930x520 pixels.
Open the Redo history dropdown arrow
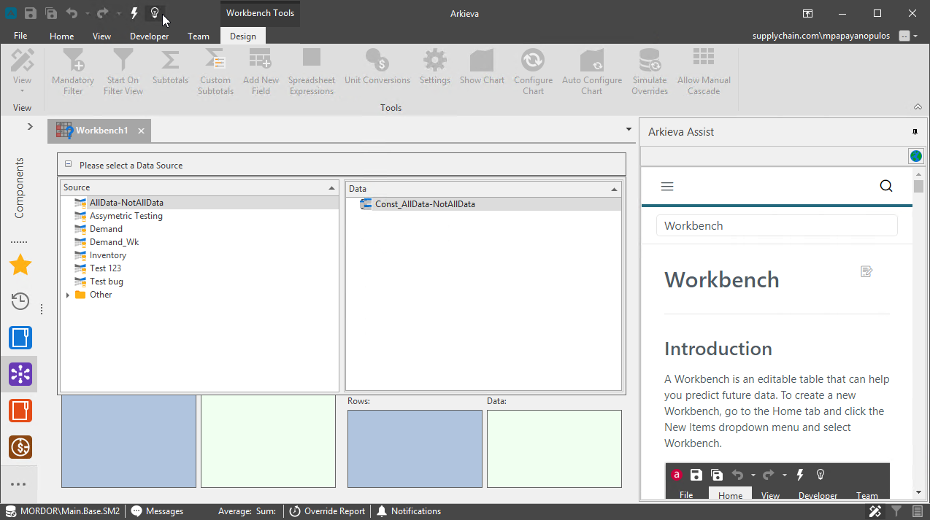tap(118, 14)
